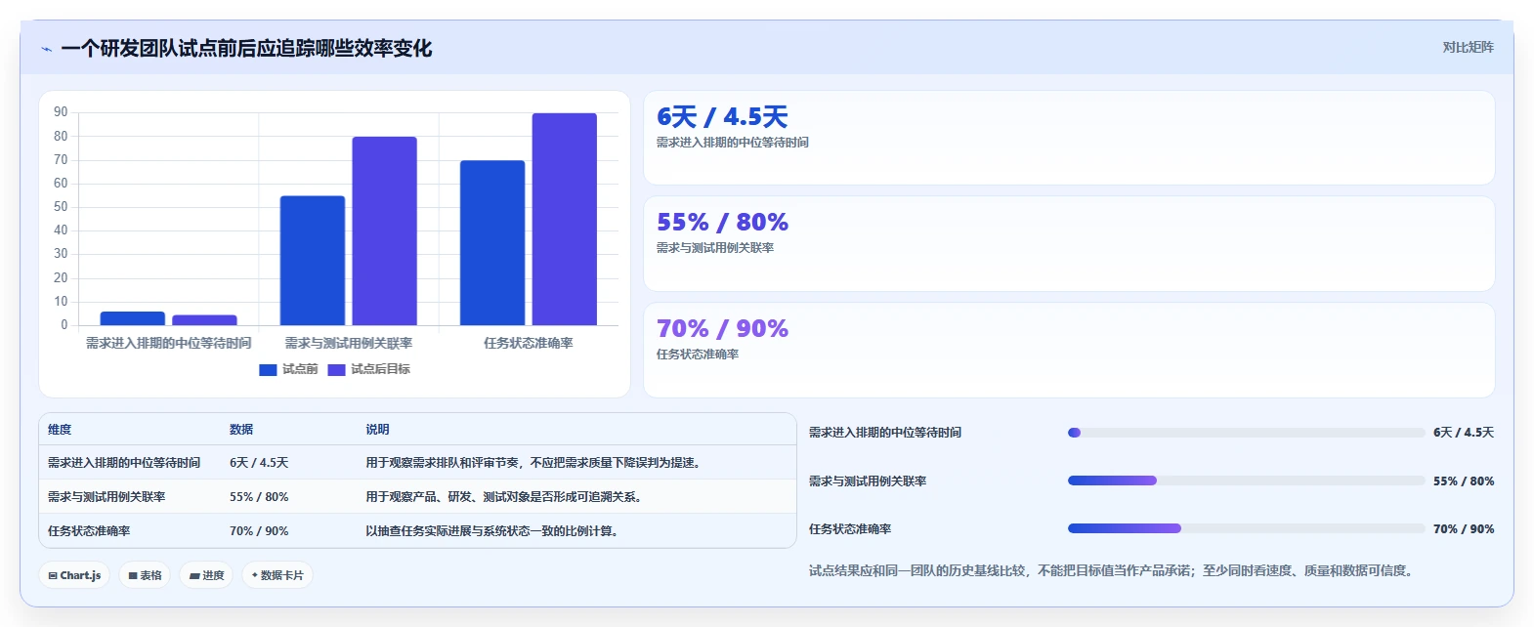
Task: Click the table cell 70% / 90%
Action: click(259, 531)
